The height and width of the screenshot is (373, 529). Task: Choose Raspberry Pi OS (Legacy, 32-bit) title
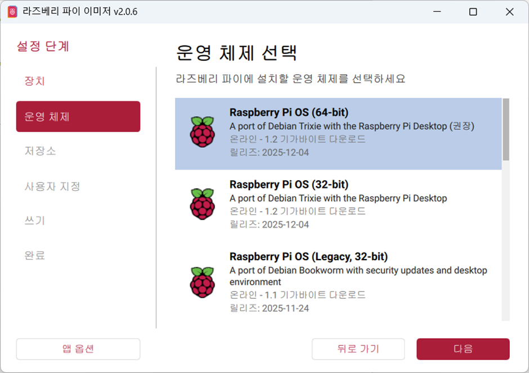(308, 257)
